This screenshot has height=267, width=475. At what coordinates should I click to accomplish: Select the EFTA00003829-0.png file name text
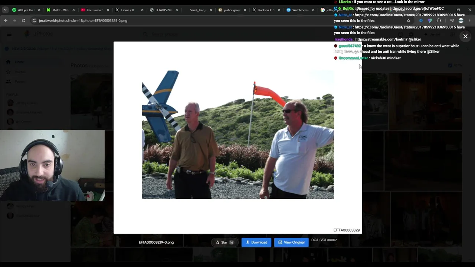(156, 242)
